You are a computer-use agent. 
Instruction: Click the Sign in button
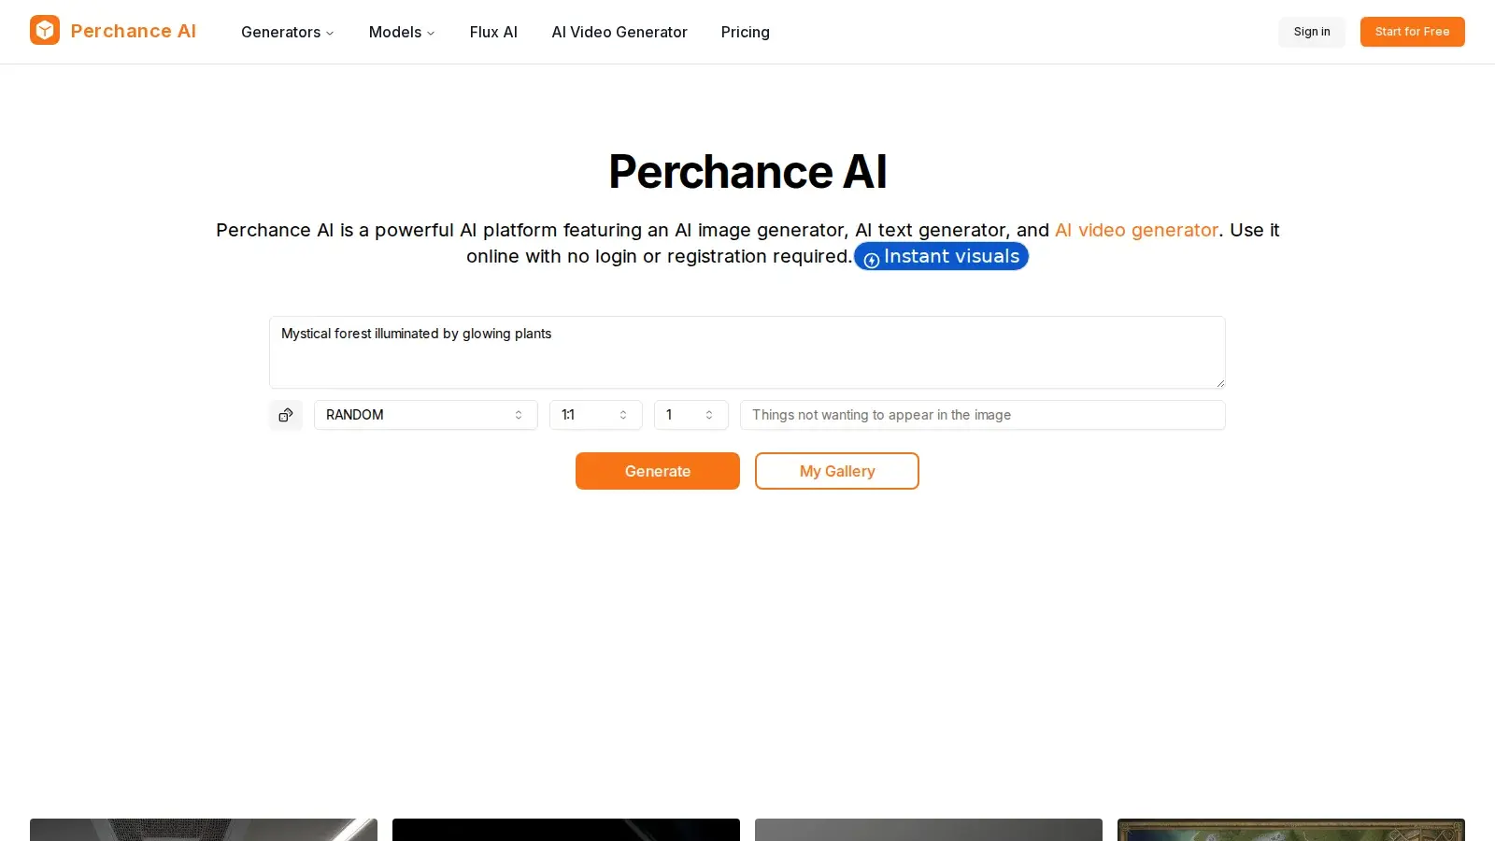click(1311, 32)
